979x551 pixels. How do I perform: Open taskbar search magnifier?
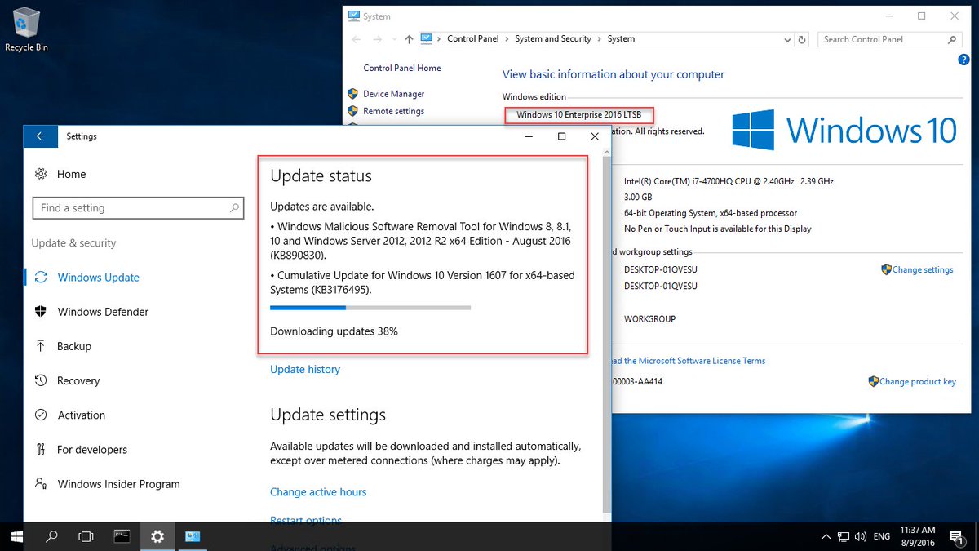51,536
